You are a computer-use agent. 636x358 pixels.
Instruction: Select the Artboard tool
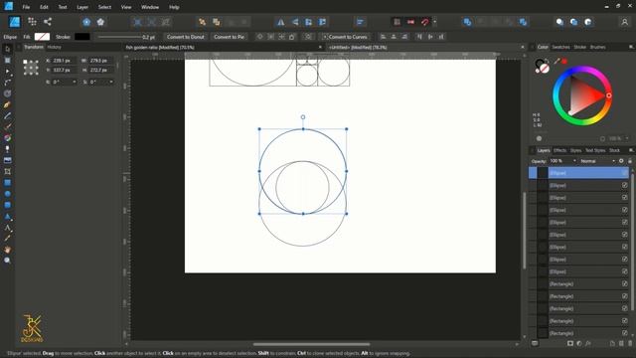tap(7, 60)
